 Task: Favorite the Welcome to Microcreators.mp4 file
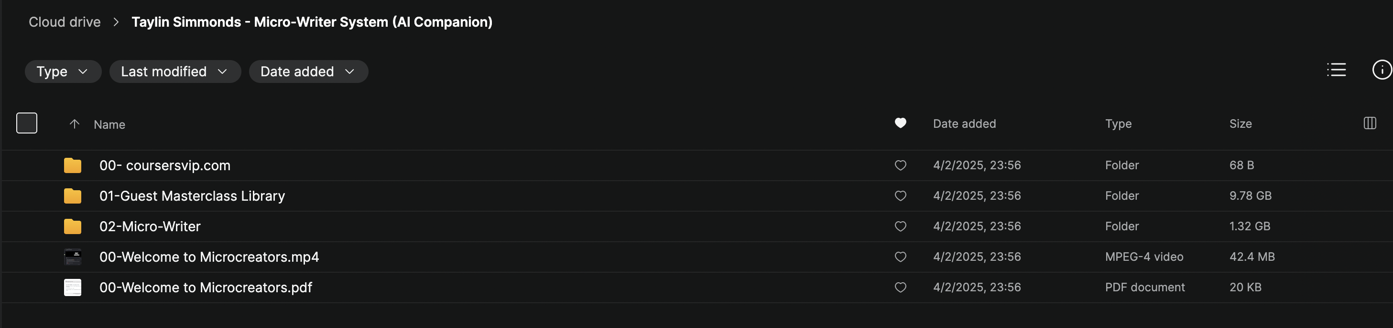(x=900, y=257)
